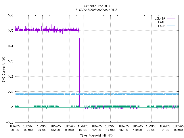Click the x-axis label 'Time (yymmdd HH:MM)'
The width and height of the screenshot is (184, 138).
[x=96, y=135]
